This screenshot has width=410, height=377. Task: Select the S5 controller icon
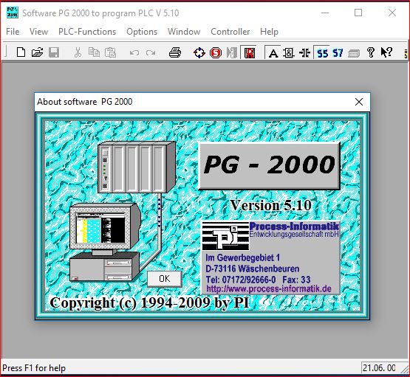click(x=322, y=53)
